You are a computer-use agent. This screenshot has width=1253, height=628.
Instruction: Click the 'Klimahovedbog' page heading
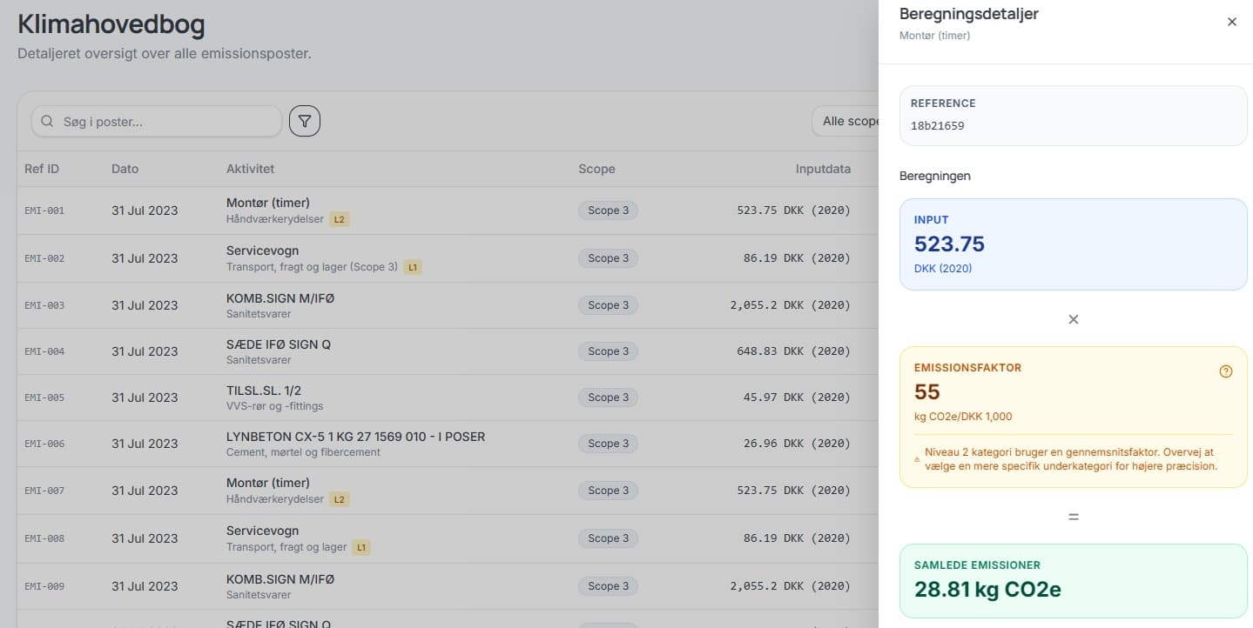tap(111, 24)
